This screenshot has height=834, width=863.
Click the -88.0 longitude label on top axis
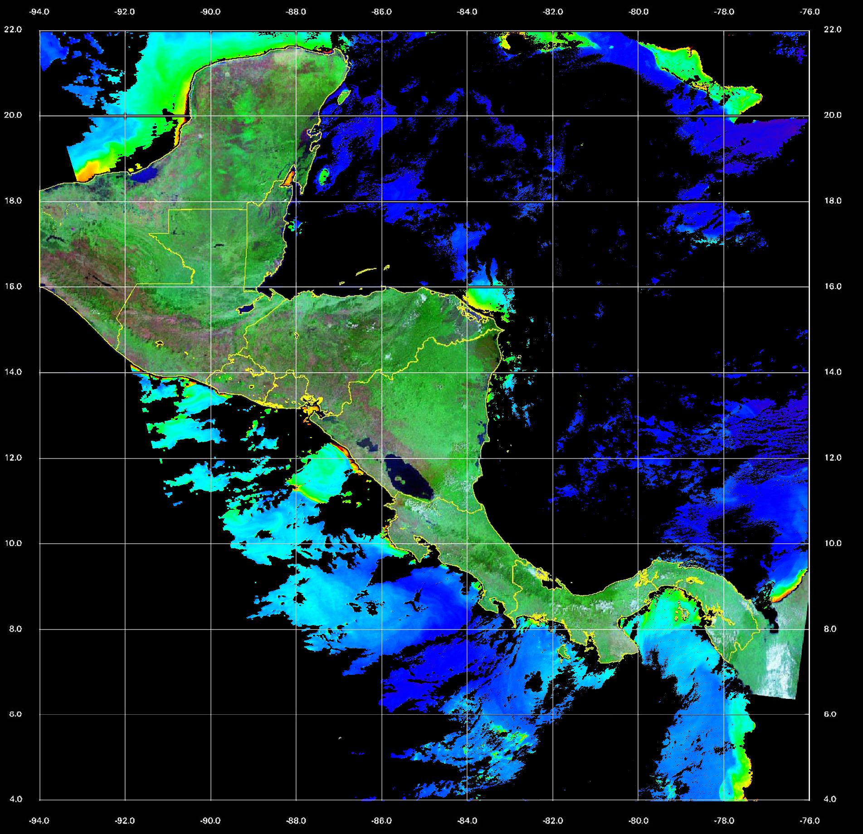coord(296,12)
